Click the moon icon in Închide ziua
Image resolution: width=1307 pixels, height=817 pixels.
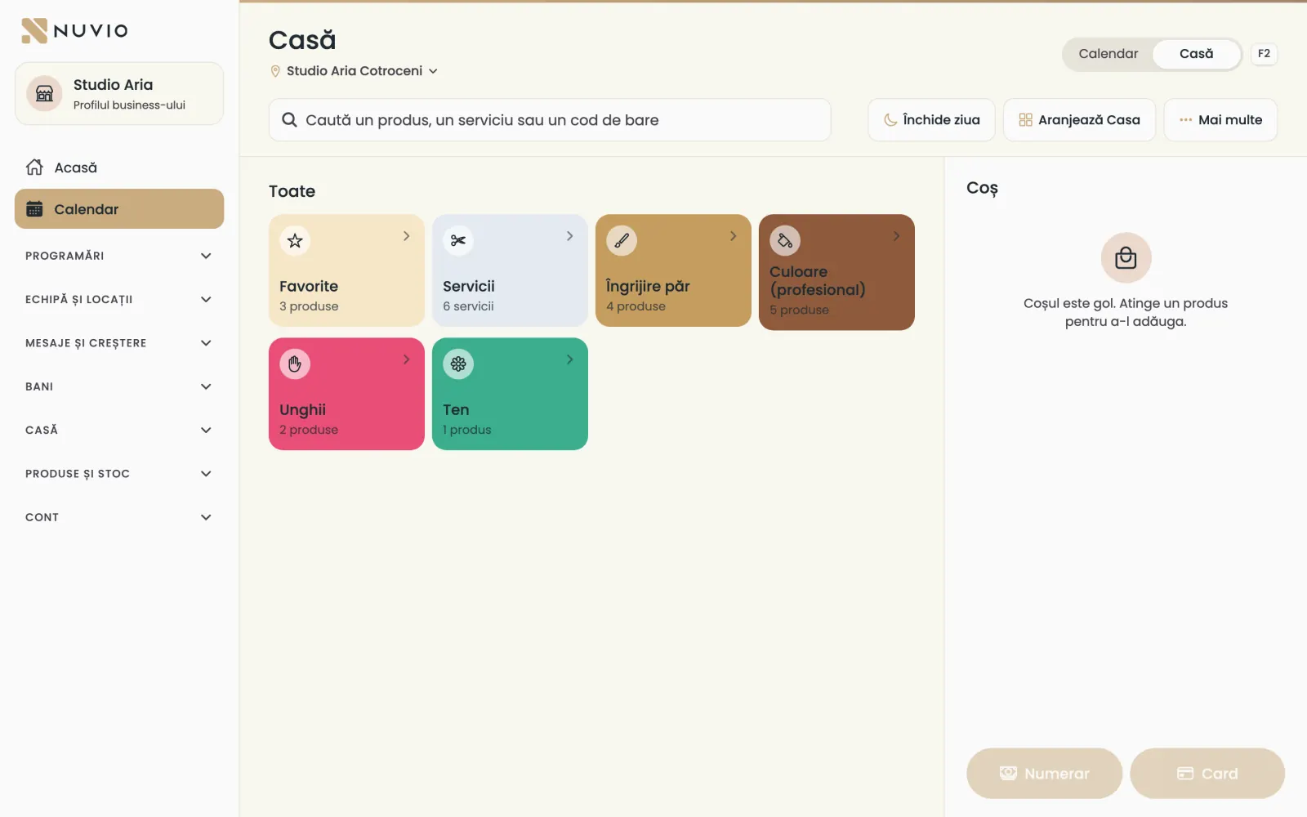pos(890,120)
